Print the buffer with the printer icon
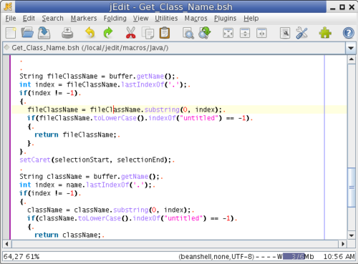 click(x=67, y=33)
